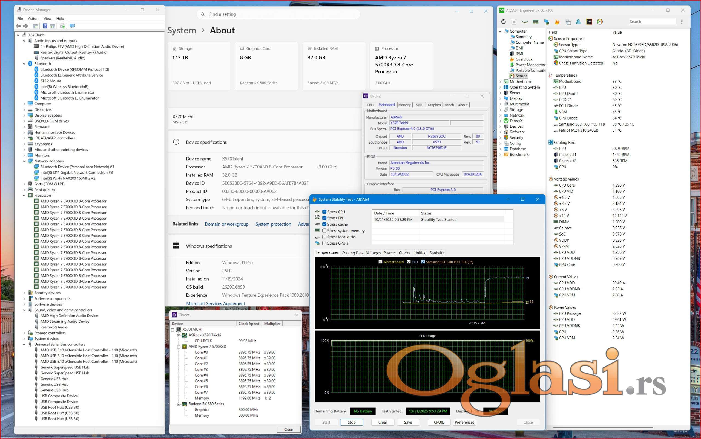
Task: Click the gauge SensorPanel icon
Action: click(600, 22)
